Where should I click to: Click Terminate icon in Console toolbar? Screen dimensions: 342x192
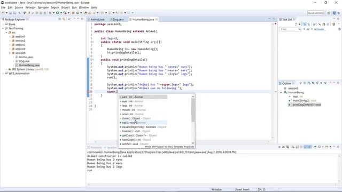279,147
